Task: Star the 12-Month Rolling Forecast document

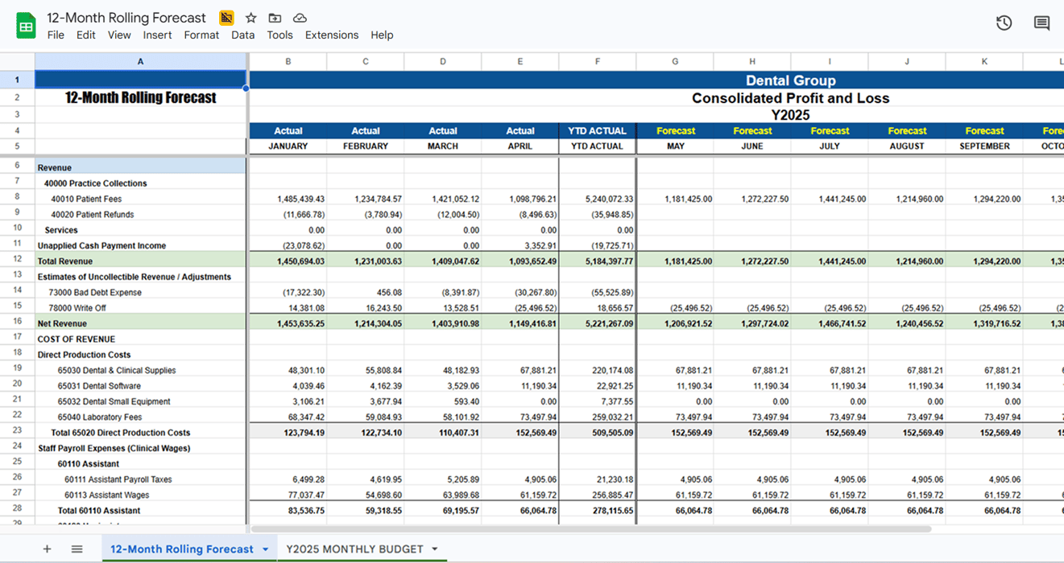Action: [x=250, y=18]
